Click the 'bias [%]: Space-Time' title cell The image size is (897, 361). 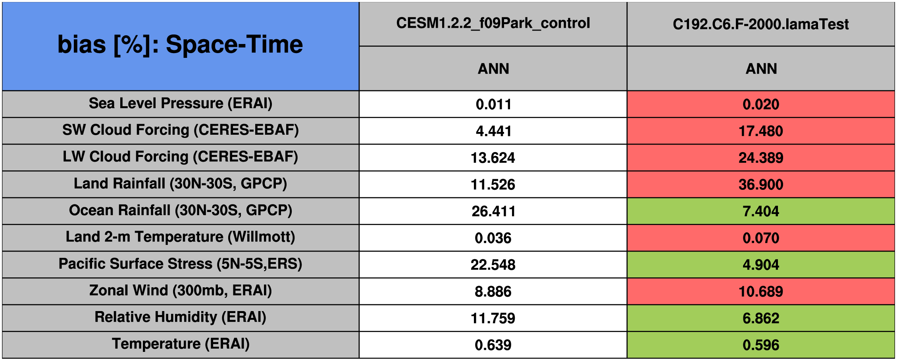(181, 45)
